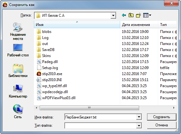Click the file name input field
Image resolution: width=181 pixels, height=134 pixels.
(100, 117)
